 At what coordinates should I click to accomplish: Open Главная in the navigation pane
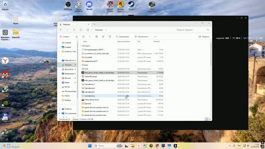[x=66, y=43]
